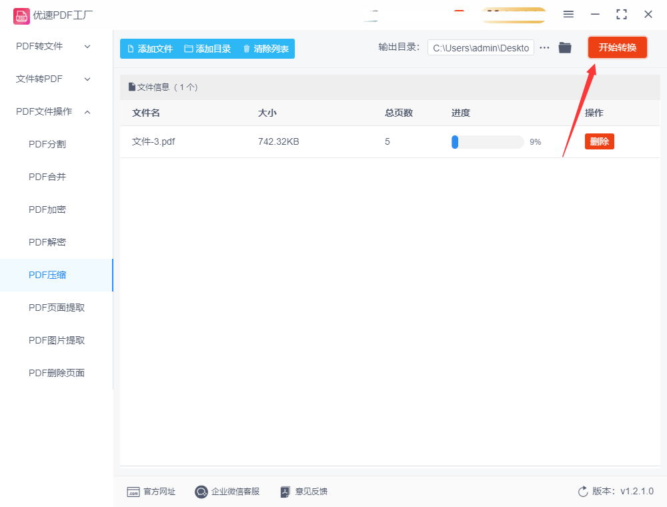Click the 官方网址 link text
Image resolution: width=667 pixels, height=507 pixels.
coord(159,492)
